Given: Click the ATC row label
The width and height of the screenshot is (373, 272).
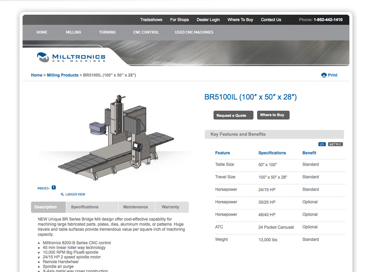Looking at the screenshot, I should 219,227.
